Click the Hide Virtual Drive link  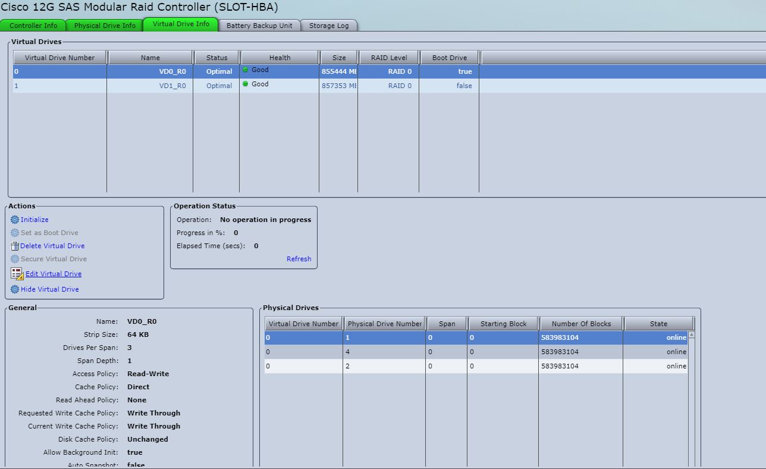49,289
